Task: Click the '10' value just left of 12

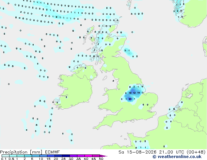Action: point(130,93)
